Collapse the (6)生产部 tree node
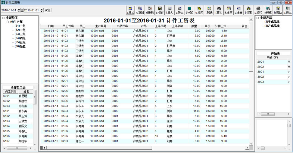293x153 pixels. [x=8, y=22]
